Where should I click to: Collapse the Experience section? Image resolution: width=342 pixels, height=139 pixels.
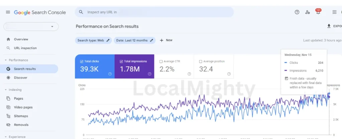coord(6,137)
